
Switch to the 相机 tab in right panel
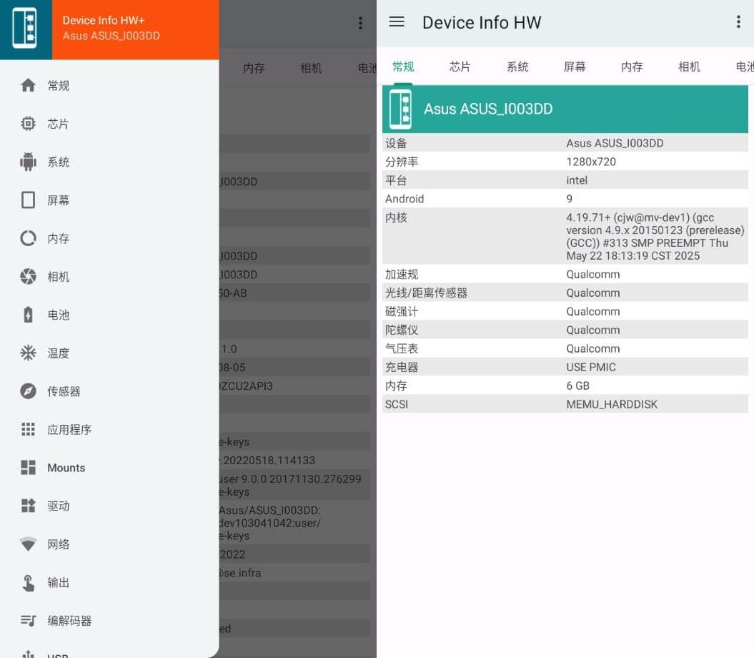point(689,67)
